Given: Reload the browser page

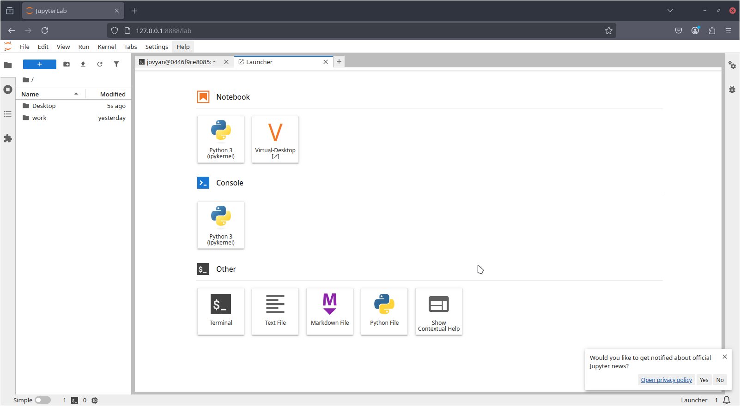Looking at the screenshot, I should [45, 30].
